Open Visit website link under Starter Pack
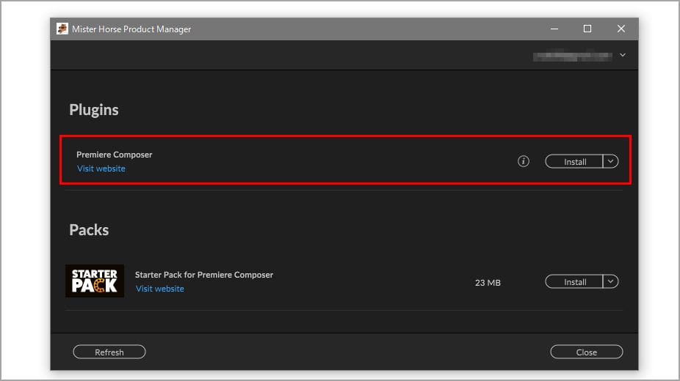Viewport: 680px width, 381px height. (160, 289)
